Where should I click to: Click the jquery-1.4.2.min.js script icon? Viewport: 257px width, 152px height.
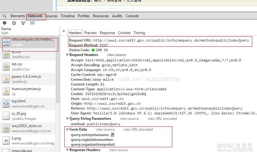click(x=6, y=79)
